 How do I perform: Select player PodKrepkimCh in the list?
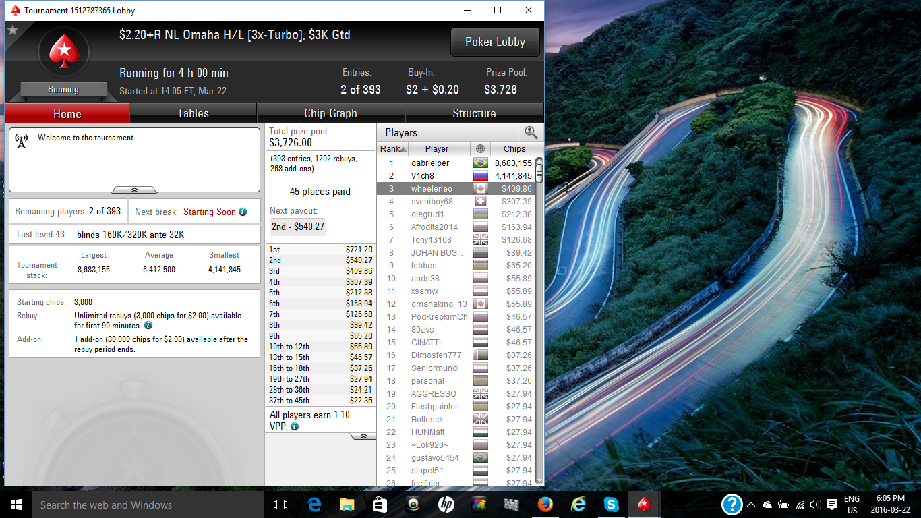(456, 317)
